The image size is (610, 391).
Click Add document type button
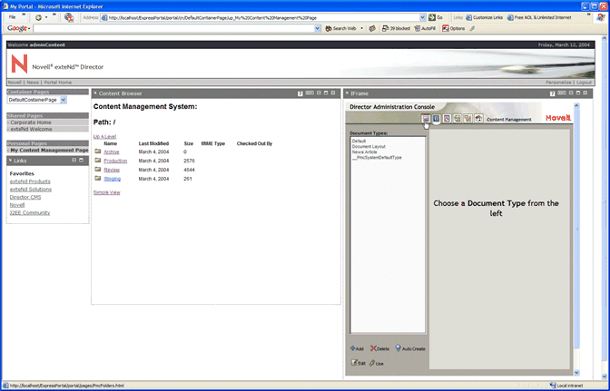pos(357,348)
